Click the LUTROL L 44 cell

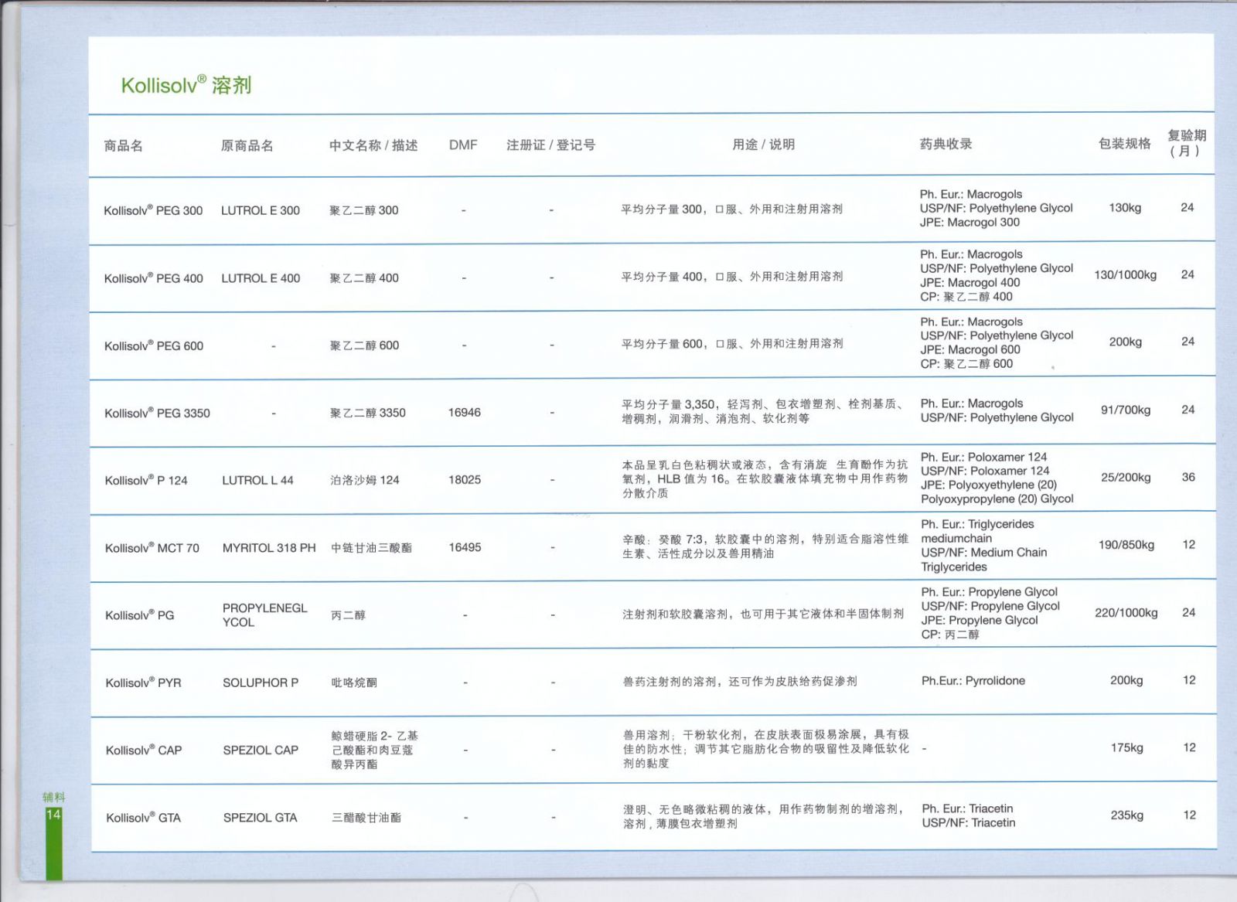pyautogui.click(x=258, y=480)
